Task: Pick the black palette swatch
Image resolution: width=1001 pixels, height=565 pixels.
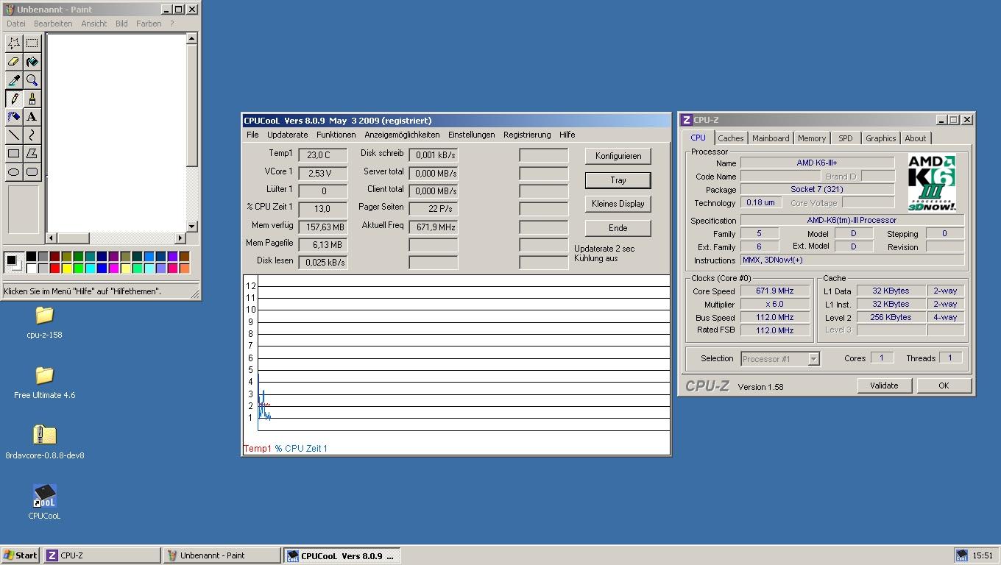Action: click(x=31, y=256)
